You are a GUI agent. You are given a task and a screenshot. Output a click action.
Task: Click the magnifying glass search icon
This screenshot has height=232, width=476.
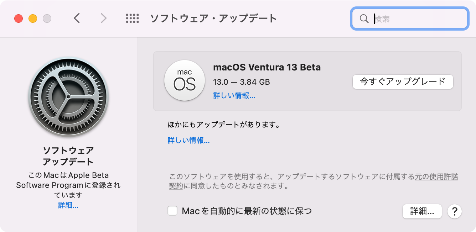(364, 19)
